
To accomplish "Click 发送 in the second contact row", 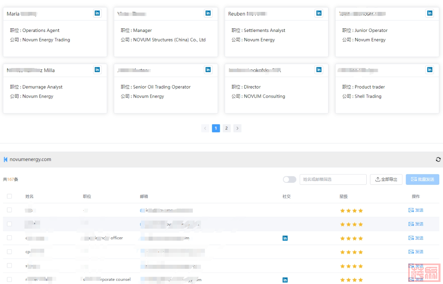I will click(x=416, y=224).
